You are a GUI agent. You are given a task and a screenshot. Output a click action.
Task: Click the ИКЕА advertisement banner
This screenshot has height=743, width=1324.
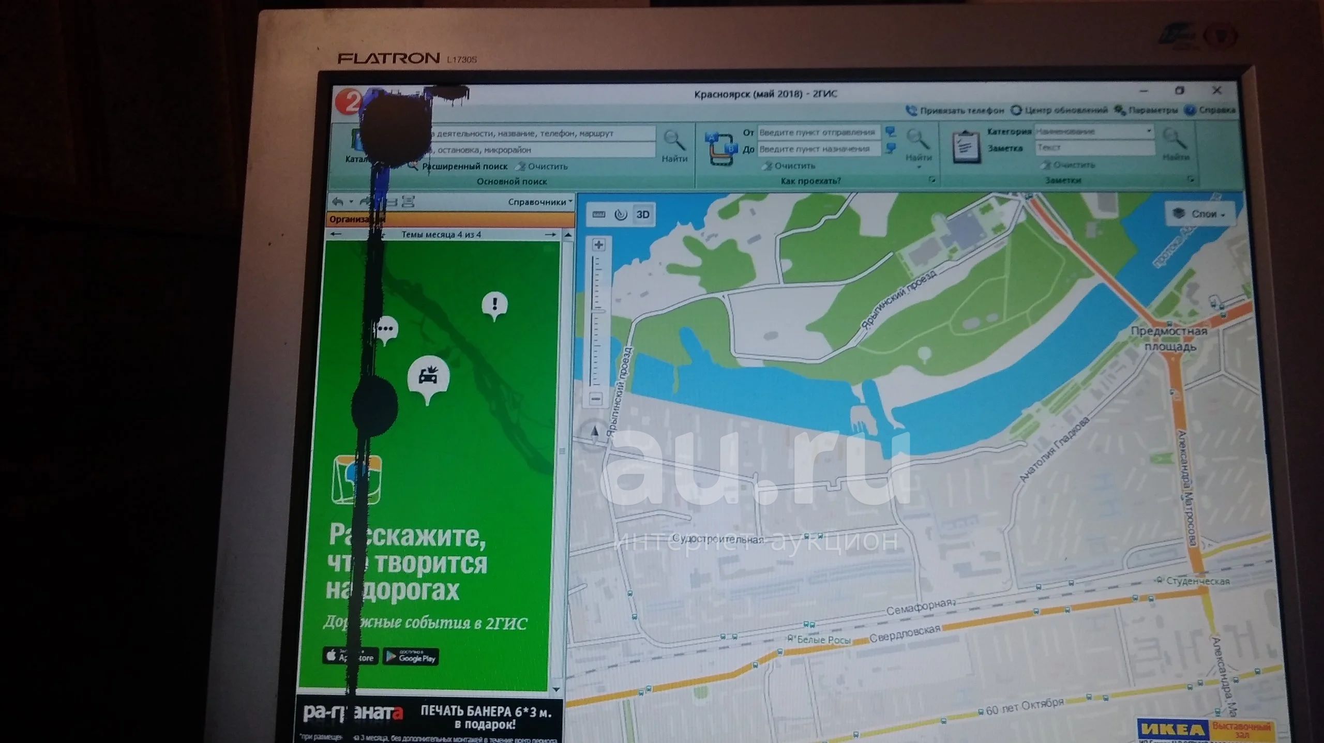click(x=1207, y=730)
